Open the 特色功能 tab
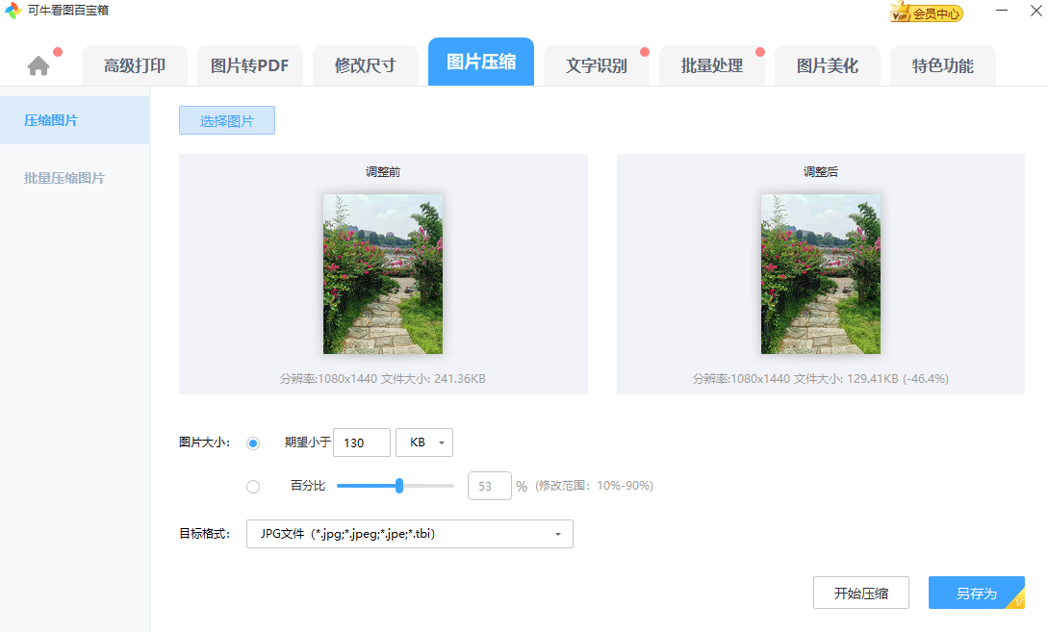 pos(943,65)
